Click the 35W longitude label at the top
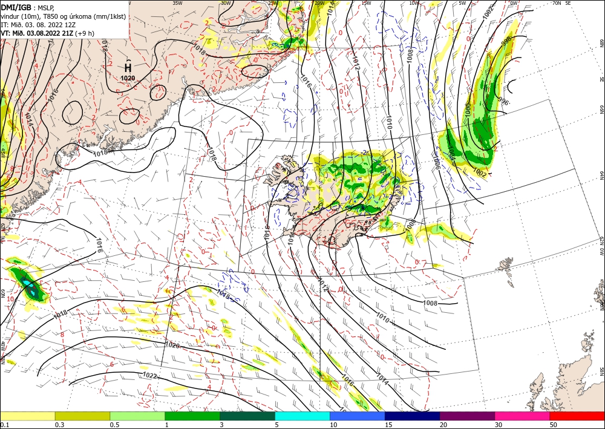This screenshot has width=605, height=429. [177, 2]
